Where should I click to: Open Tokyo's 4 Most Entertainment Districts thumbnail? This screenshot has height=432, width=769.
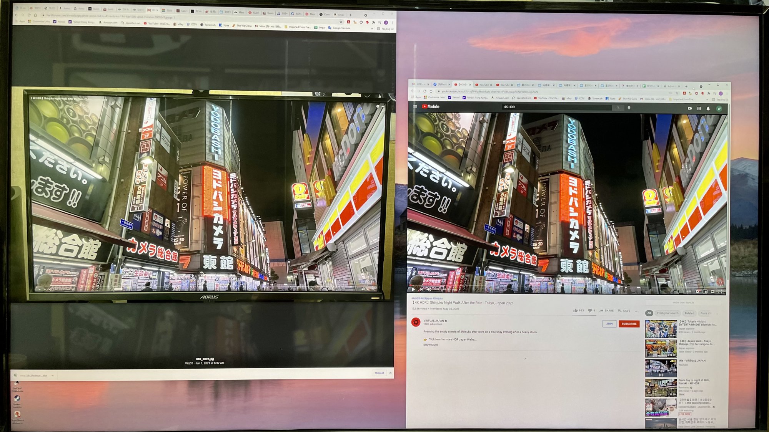[661, 329]
